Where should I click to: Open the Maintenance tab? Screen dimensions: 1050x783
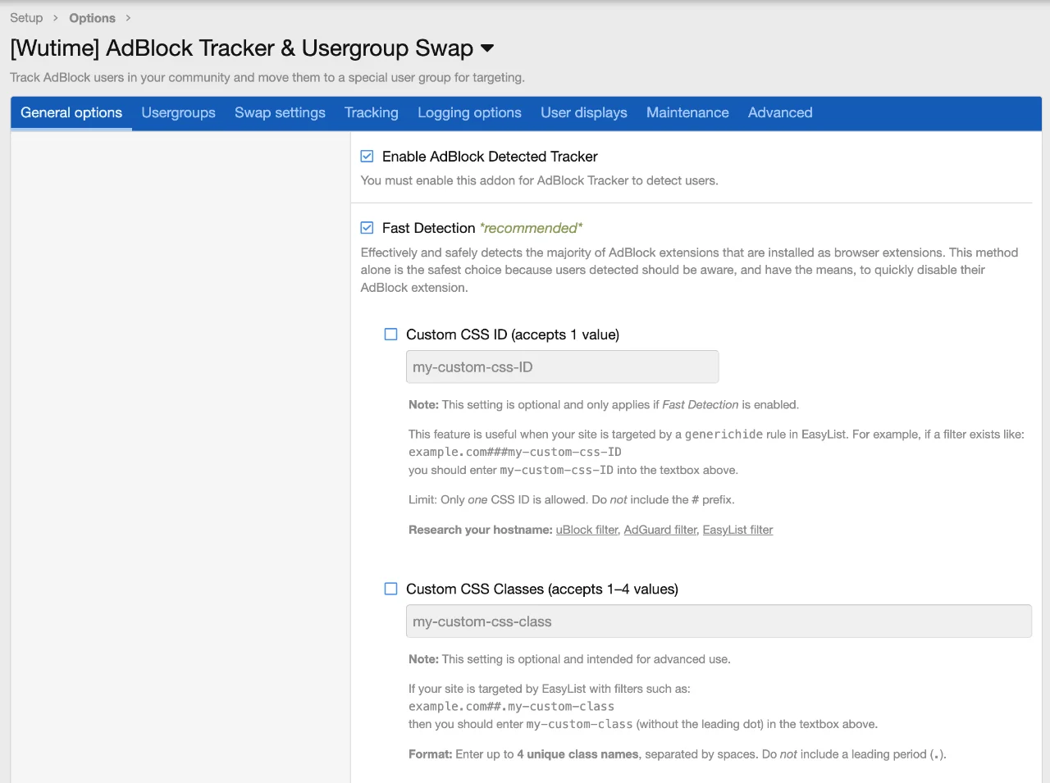point(687,113)
